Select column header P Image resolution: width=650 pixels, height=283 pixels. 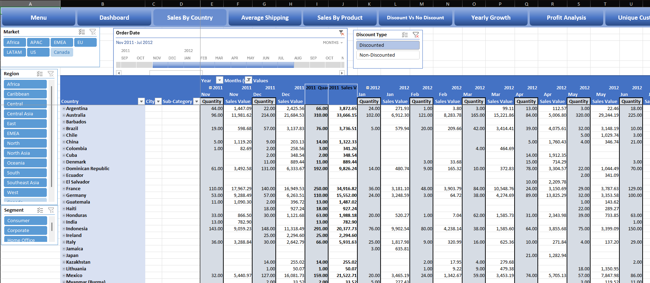pos(500,4)
